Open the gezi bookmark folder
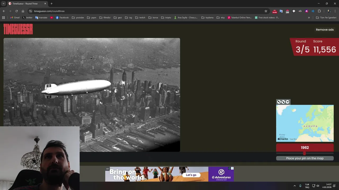Viewport: 339px width, 190px height. [x=118, y=18]
